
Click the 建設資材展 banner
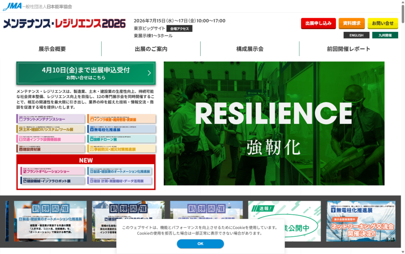pos(51,149)
